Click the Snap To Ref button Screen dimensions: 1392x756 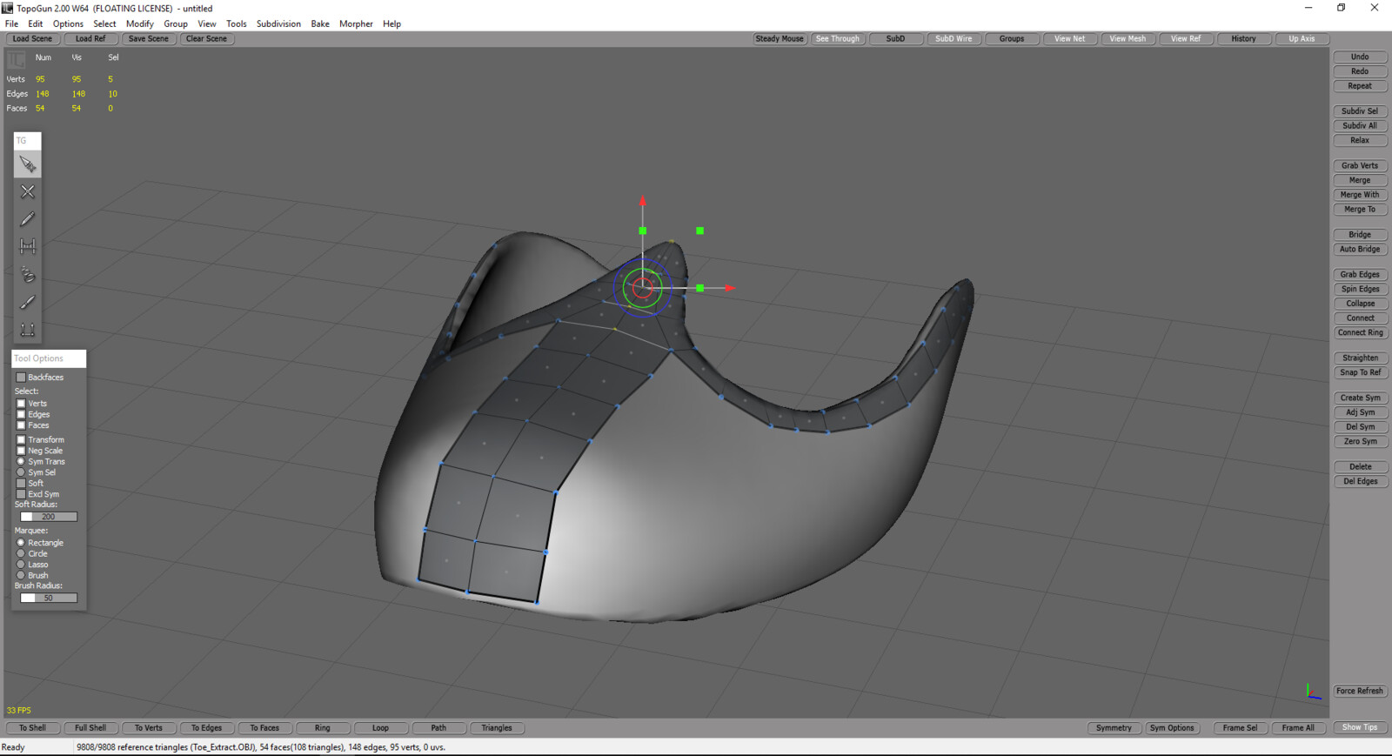1360,372
